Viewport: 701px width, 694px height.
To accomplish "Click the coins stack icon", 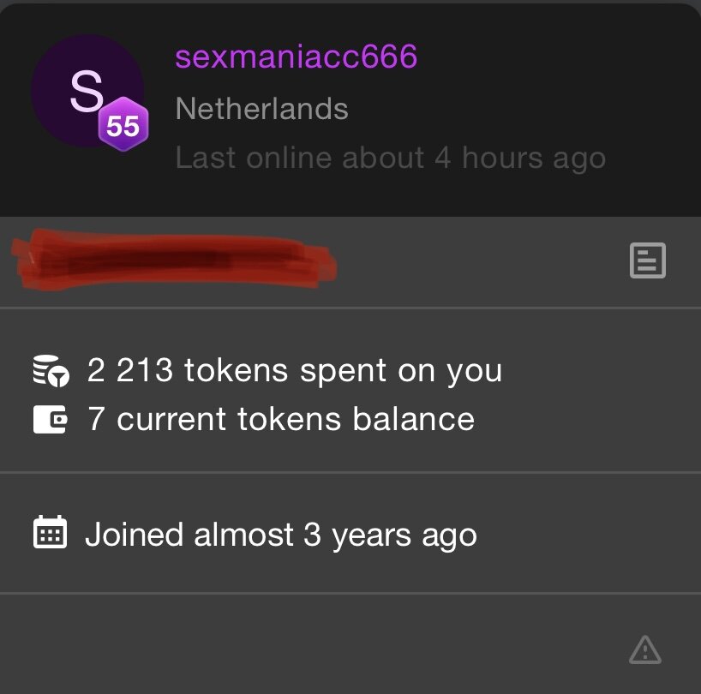I will 50,370.
